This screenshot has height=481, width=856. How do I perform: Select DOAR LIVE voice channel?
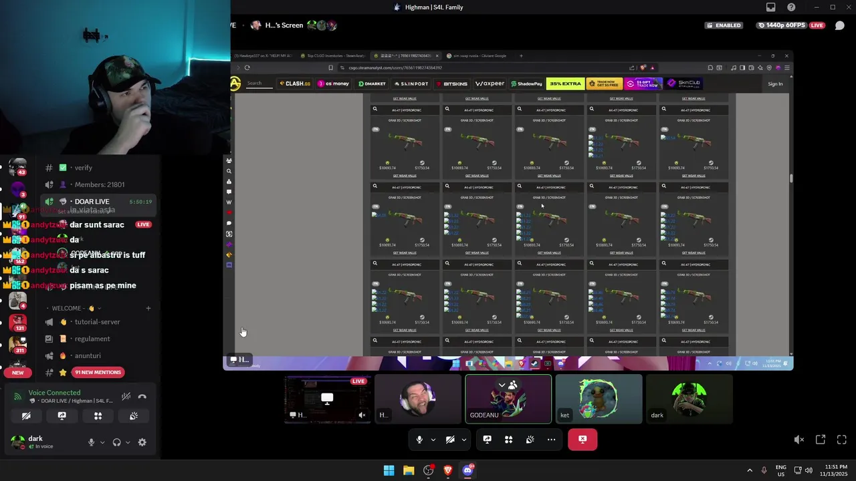click(98, 202)
